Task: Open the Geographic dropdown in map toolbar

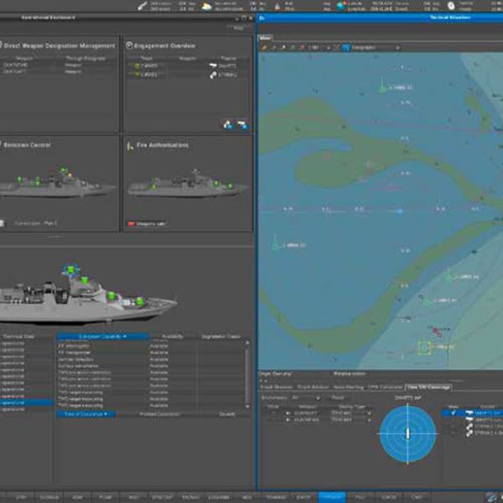Action: [x=374, y=48]
